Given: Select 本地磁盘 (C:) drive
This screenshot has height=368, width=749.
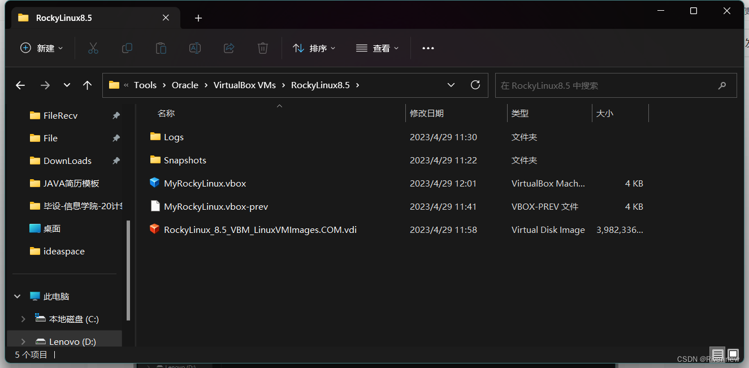Looking at the screenshot, I should [74, 319].
